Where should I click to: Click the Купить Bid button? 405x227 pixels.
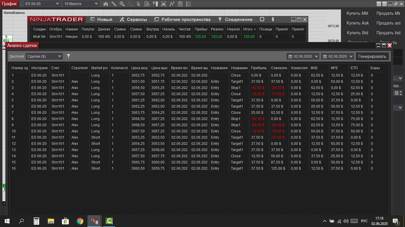click(x=357, y=33)
